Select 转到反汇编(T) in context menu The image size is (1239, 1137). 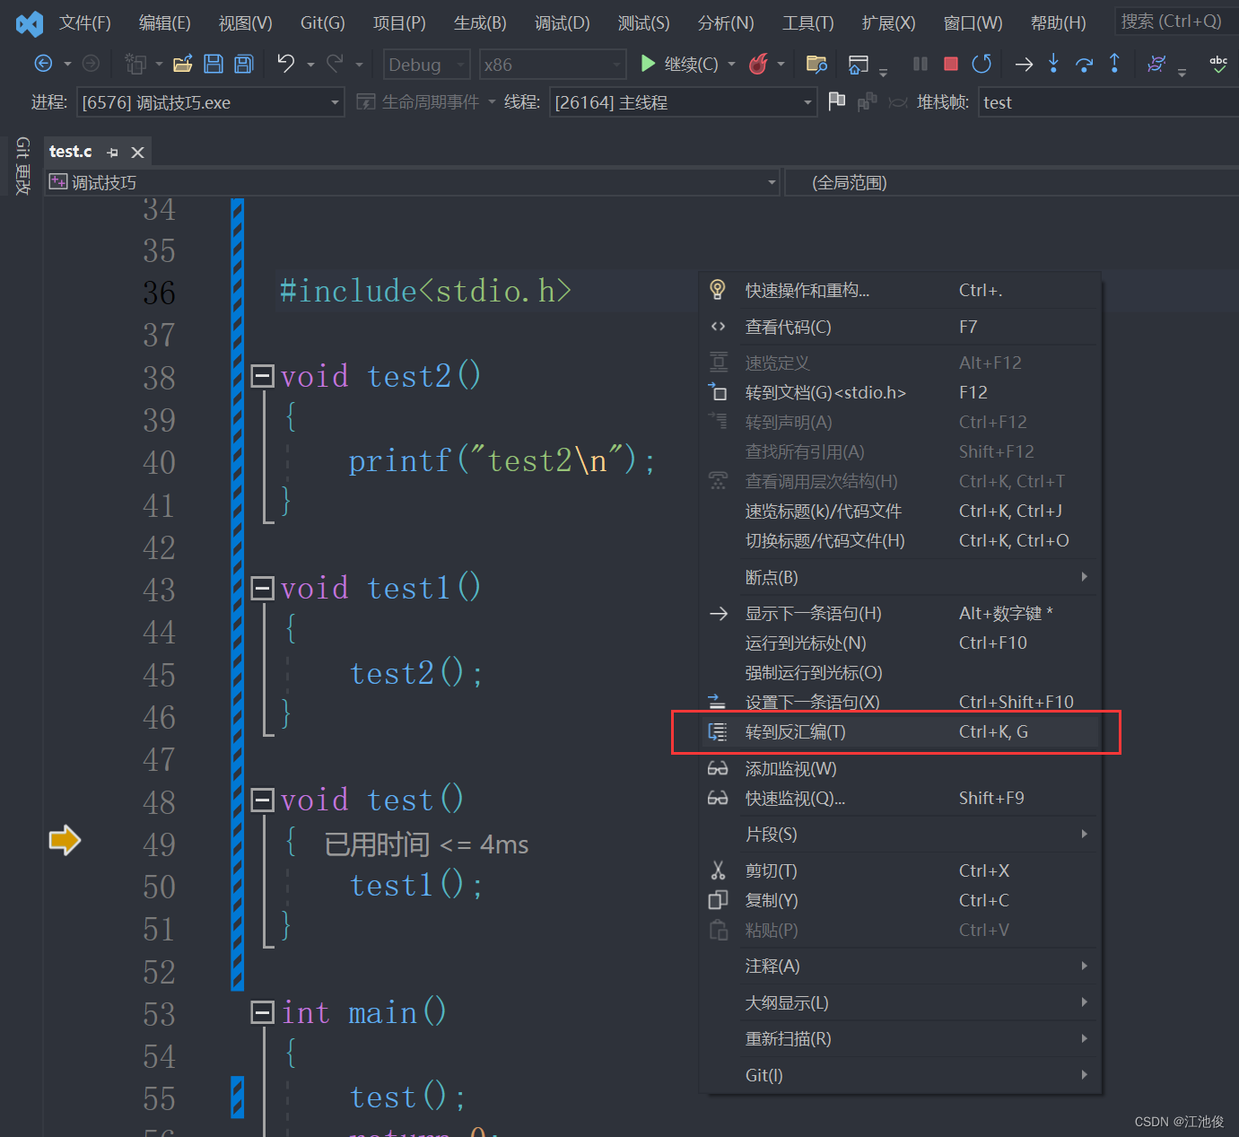point(901,732)
